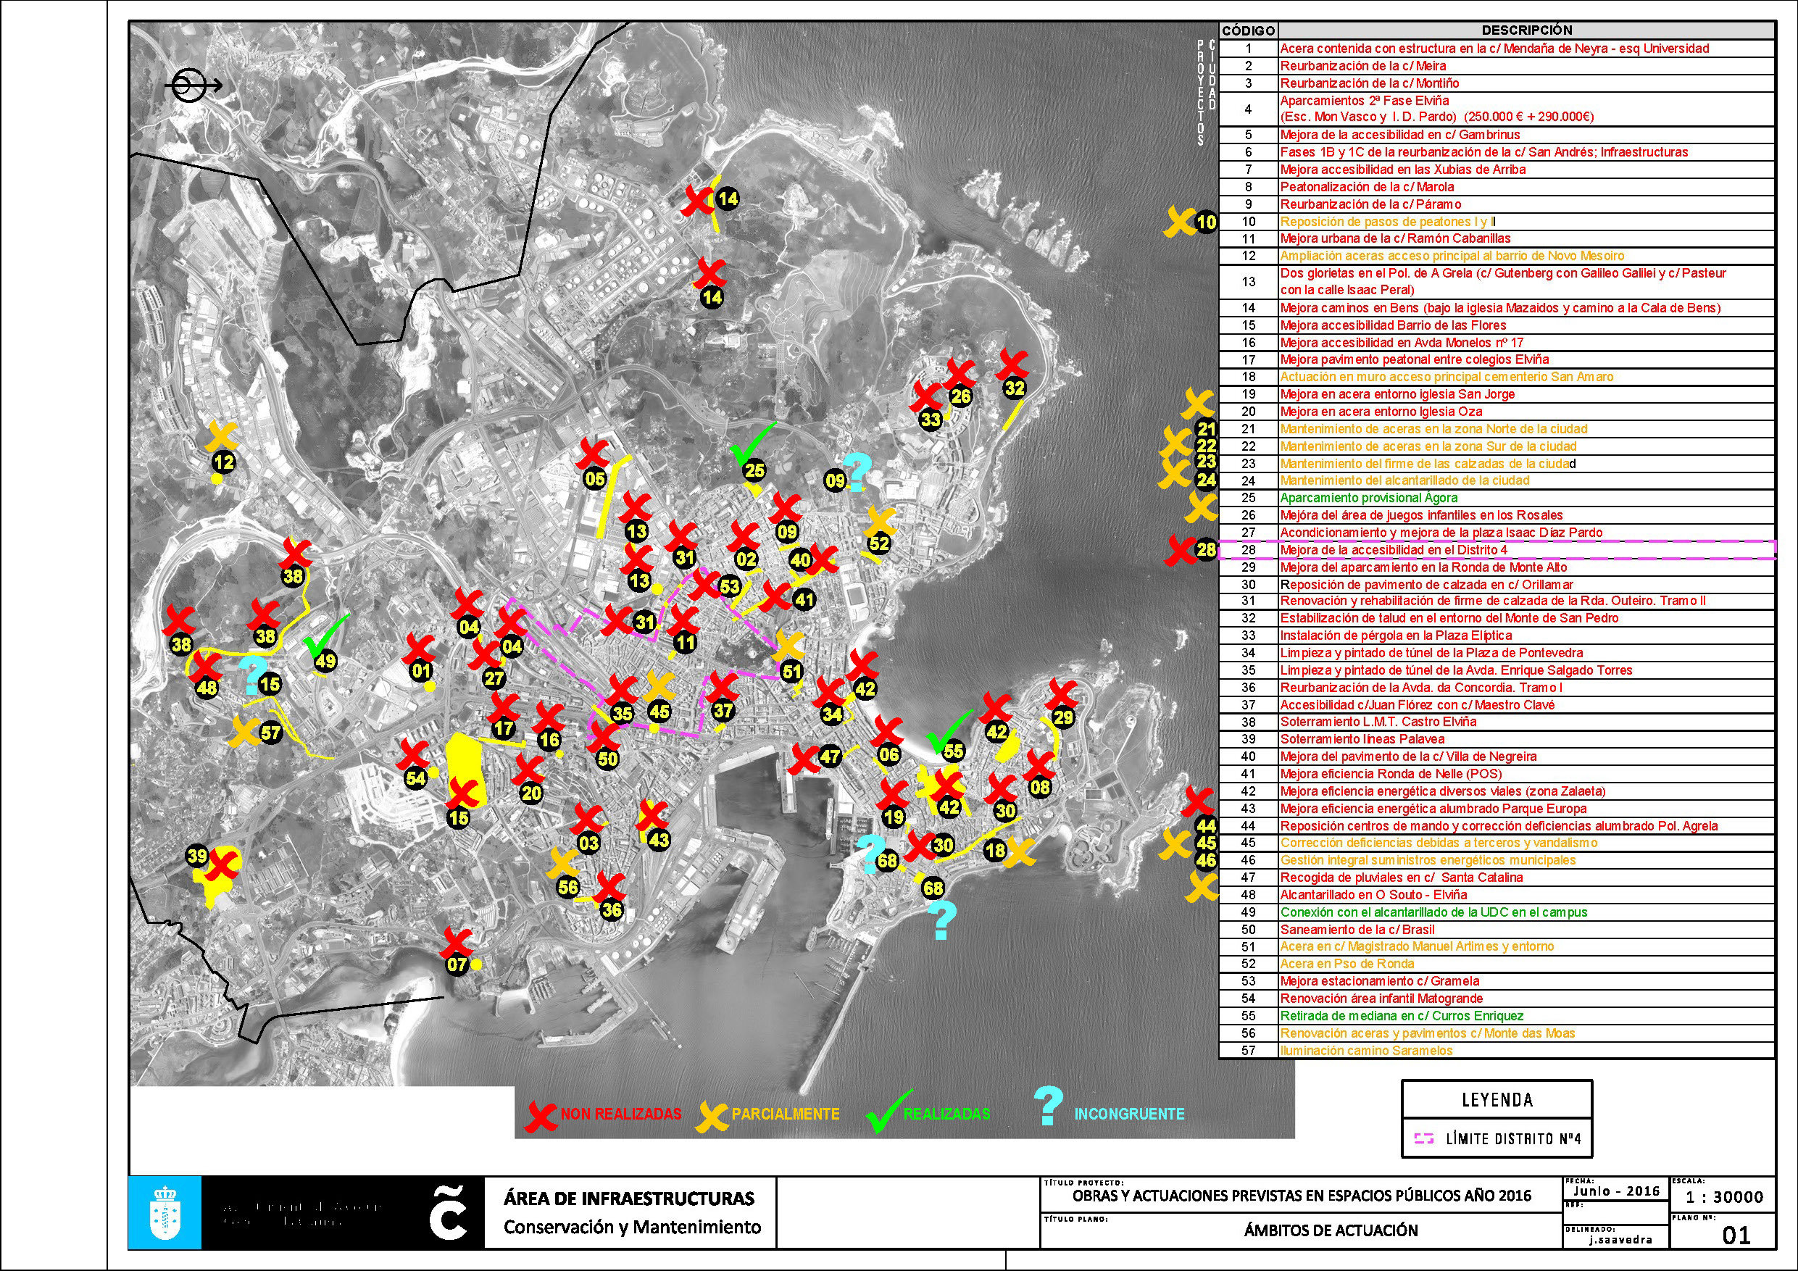Click the red X legend icon for NON REALIZADAS
Image resolution: width=1798 pixels, height=1271 pixels.
tap(541, 1114)
